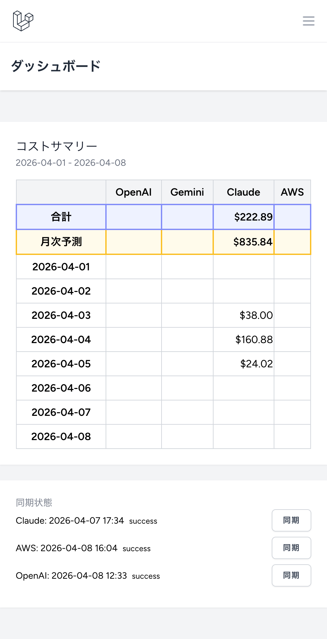The image size is (327, 639).
Task: Select the 2026-04-08 date row
Action: tap(61, 436)
